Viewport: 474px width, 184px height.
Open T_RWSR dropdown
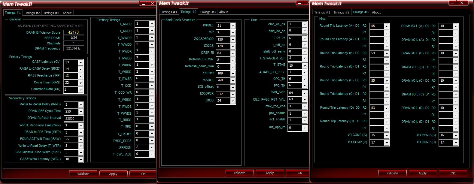(x=152, y=78)
